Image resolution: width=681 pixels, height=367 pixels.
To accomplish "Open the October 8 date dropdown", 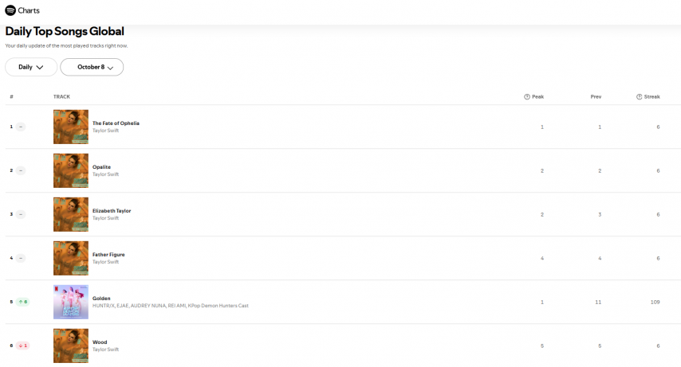I will pos(92,67).
